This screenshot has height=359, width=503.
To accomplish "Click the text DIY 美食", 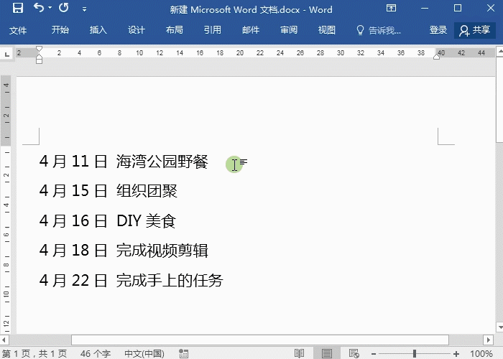I will (x=147, y=221).
